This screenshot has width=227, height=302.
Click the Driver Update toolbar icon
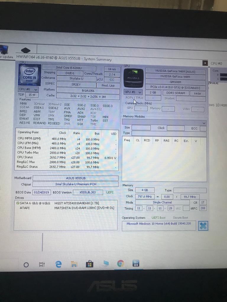[x=4, y=50]
